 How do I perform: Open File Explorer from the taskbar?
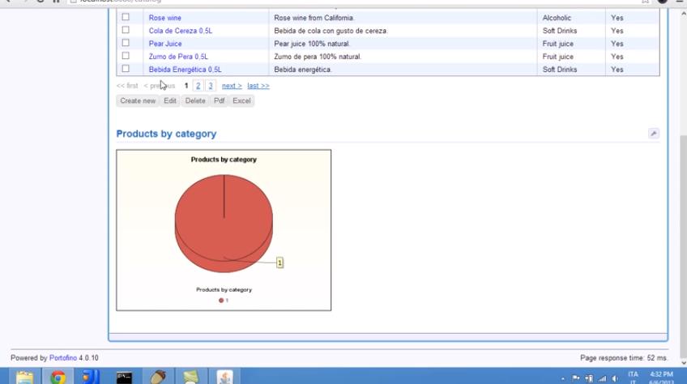pos(24,377)
